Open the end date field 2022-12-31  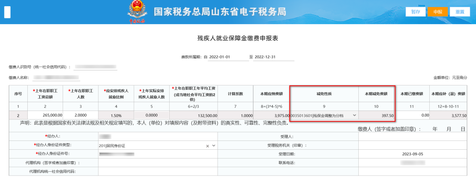pyautogui.click(x=274, y=57)
